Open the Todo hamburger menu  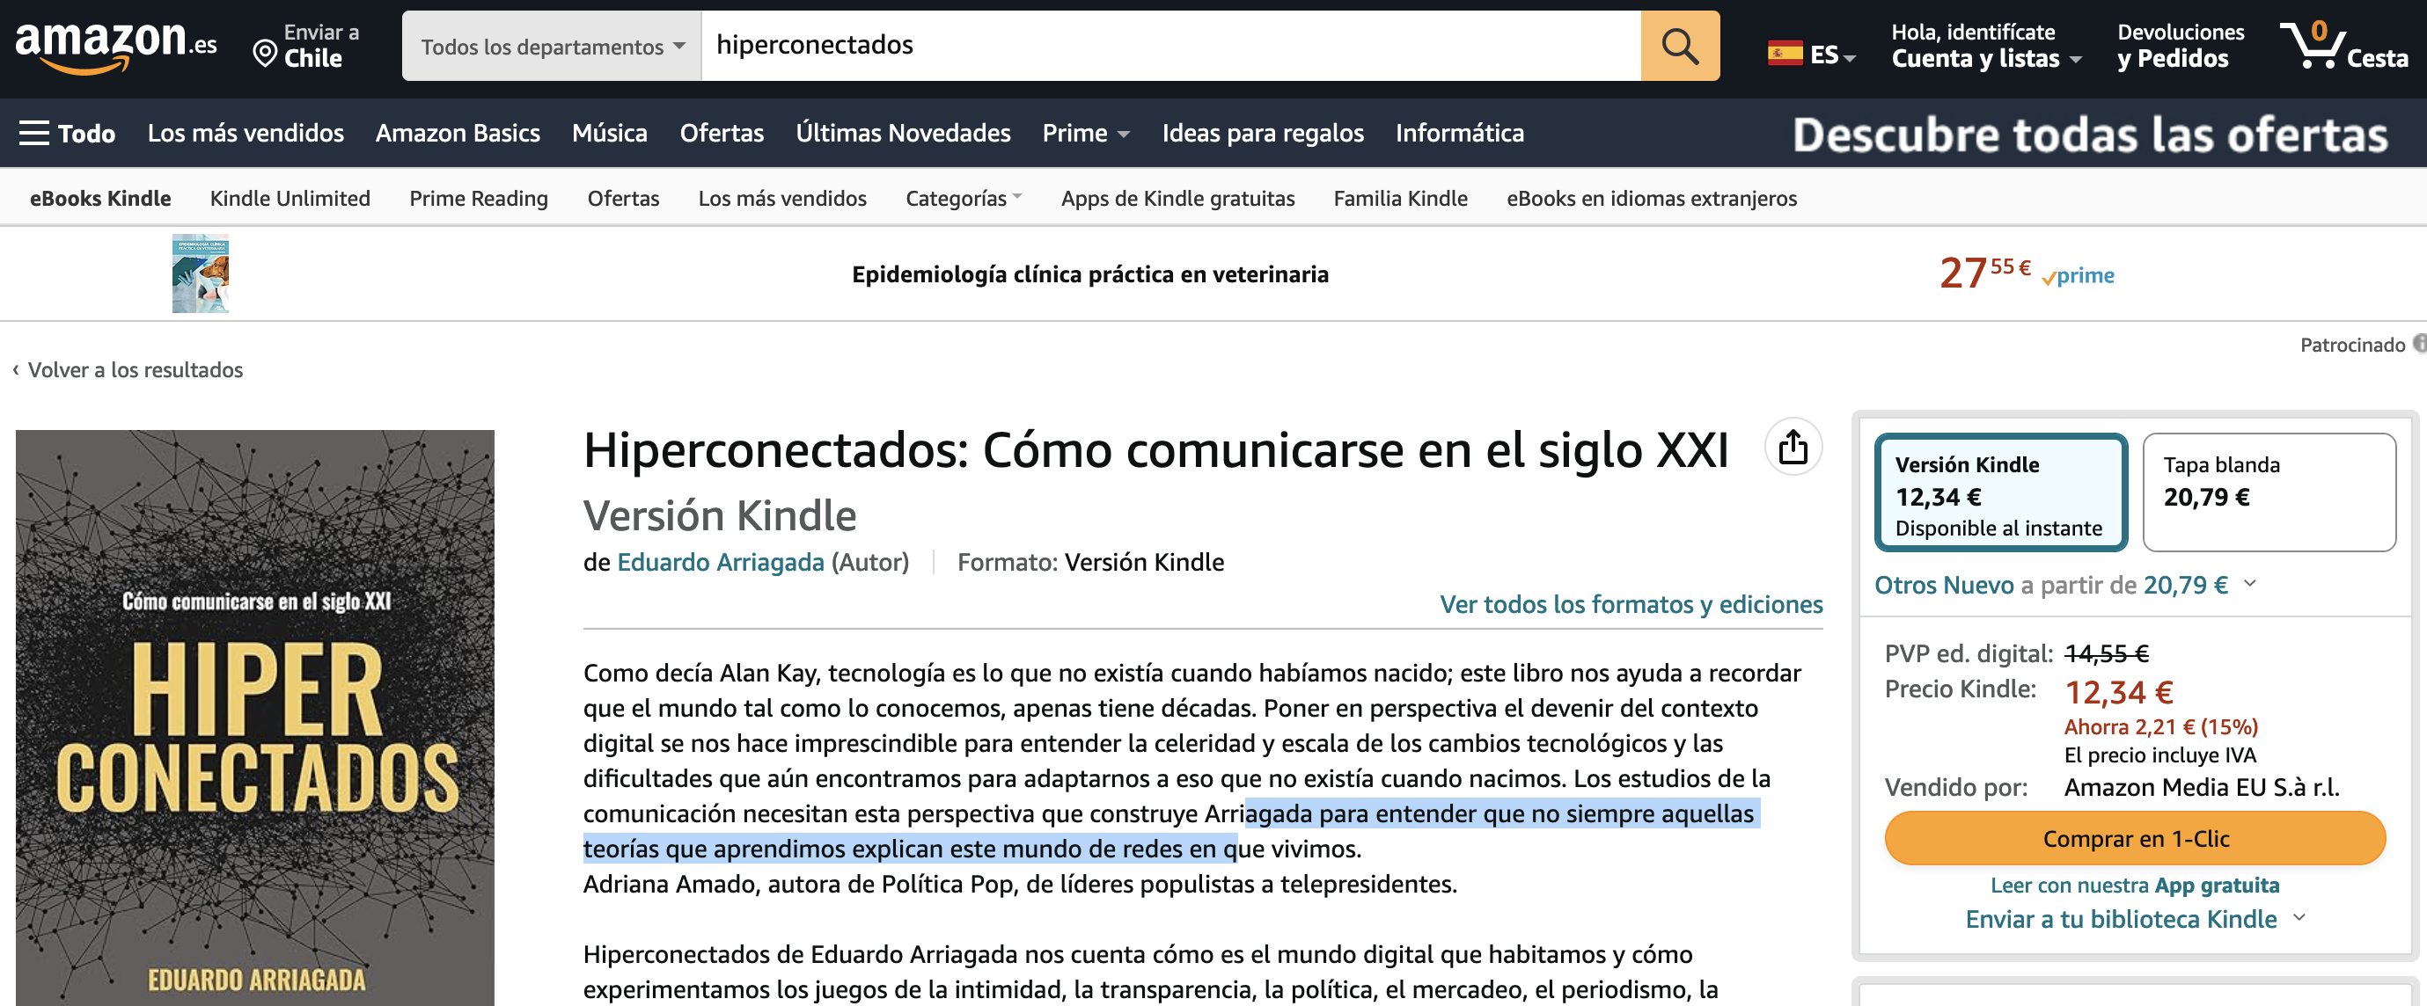[68, 133]
